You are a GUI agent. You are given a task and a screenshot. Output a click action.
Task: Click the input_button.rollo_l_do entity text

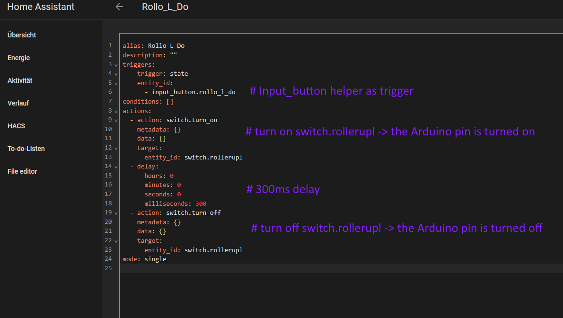pos(193,92)
